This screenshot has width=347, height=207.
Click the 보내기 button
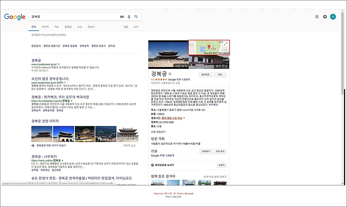pos(222,165)
